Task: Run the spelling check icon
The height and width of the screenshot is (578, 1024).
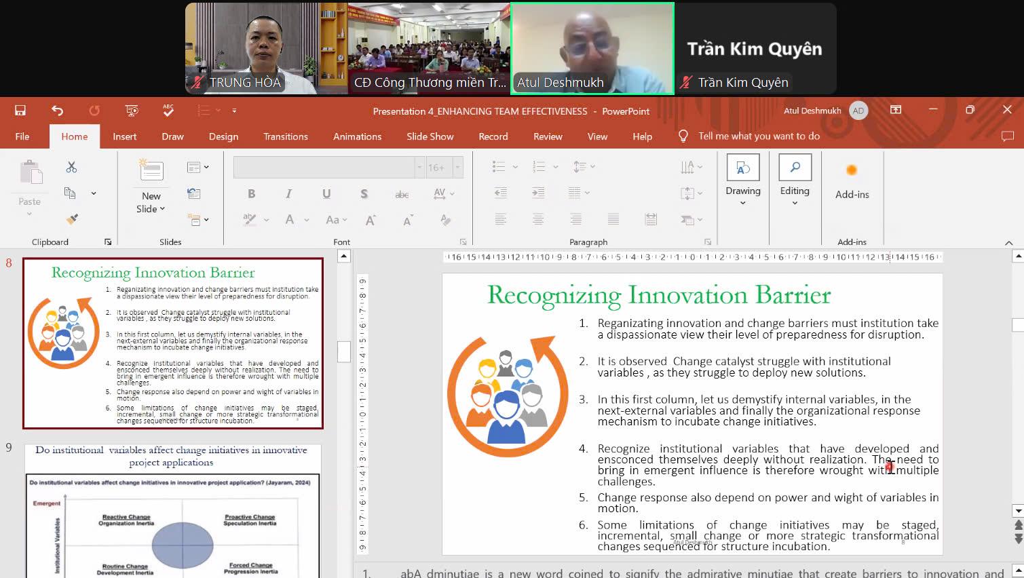Action: 168,111
